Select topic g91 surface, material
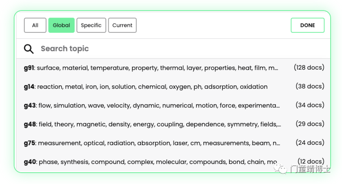342x184 pixels. [x=151, y=68]
